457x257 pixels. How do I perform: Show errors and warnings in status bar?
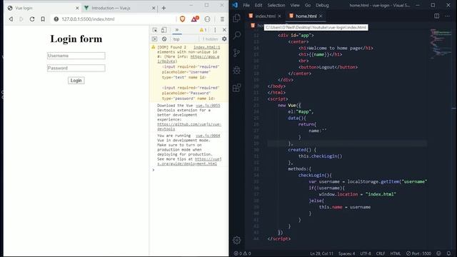243,253
